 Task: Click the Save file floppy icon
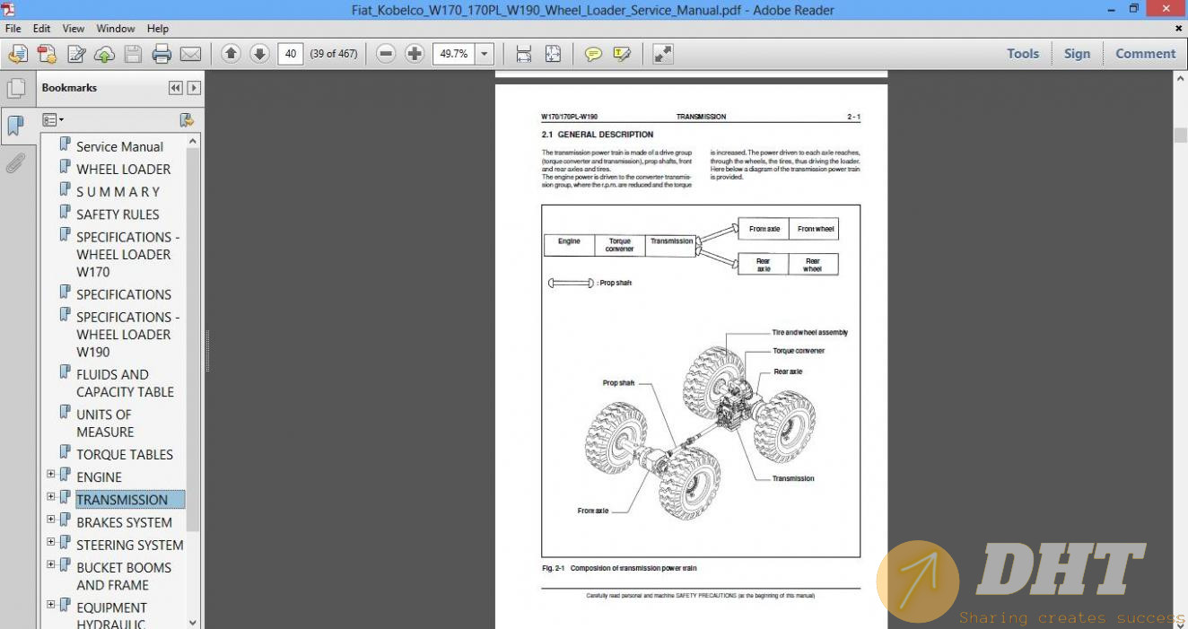point(133,54)
